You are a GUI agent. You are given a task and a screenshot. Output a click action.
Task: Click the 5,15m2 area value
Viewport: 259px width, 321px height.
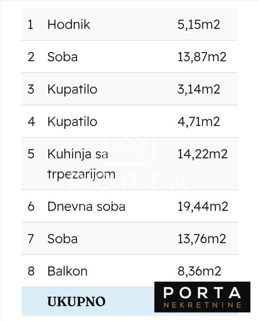point(199,24)
